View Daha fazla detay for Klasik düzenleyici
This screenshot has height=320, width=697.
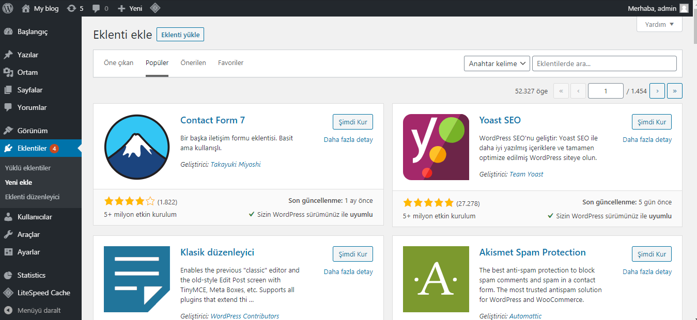click(348, 271)
